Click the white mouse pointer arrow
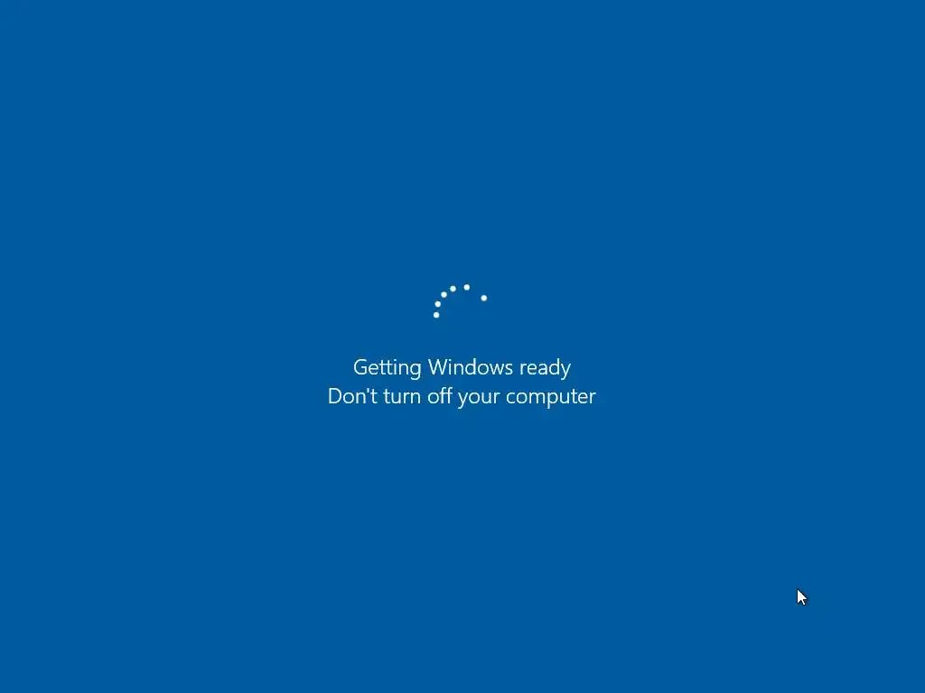Screen dimensions: 925x693 (x=802, y=597)
